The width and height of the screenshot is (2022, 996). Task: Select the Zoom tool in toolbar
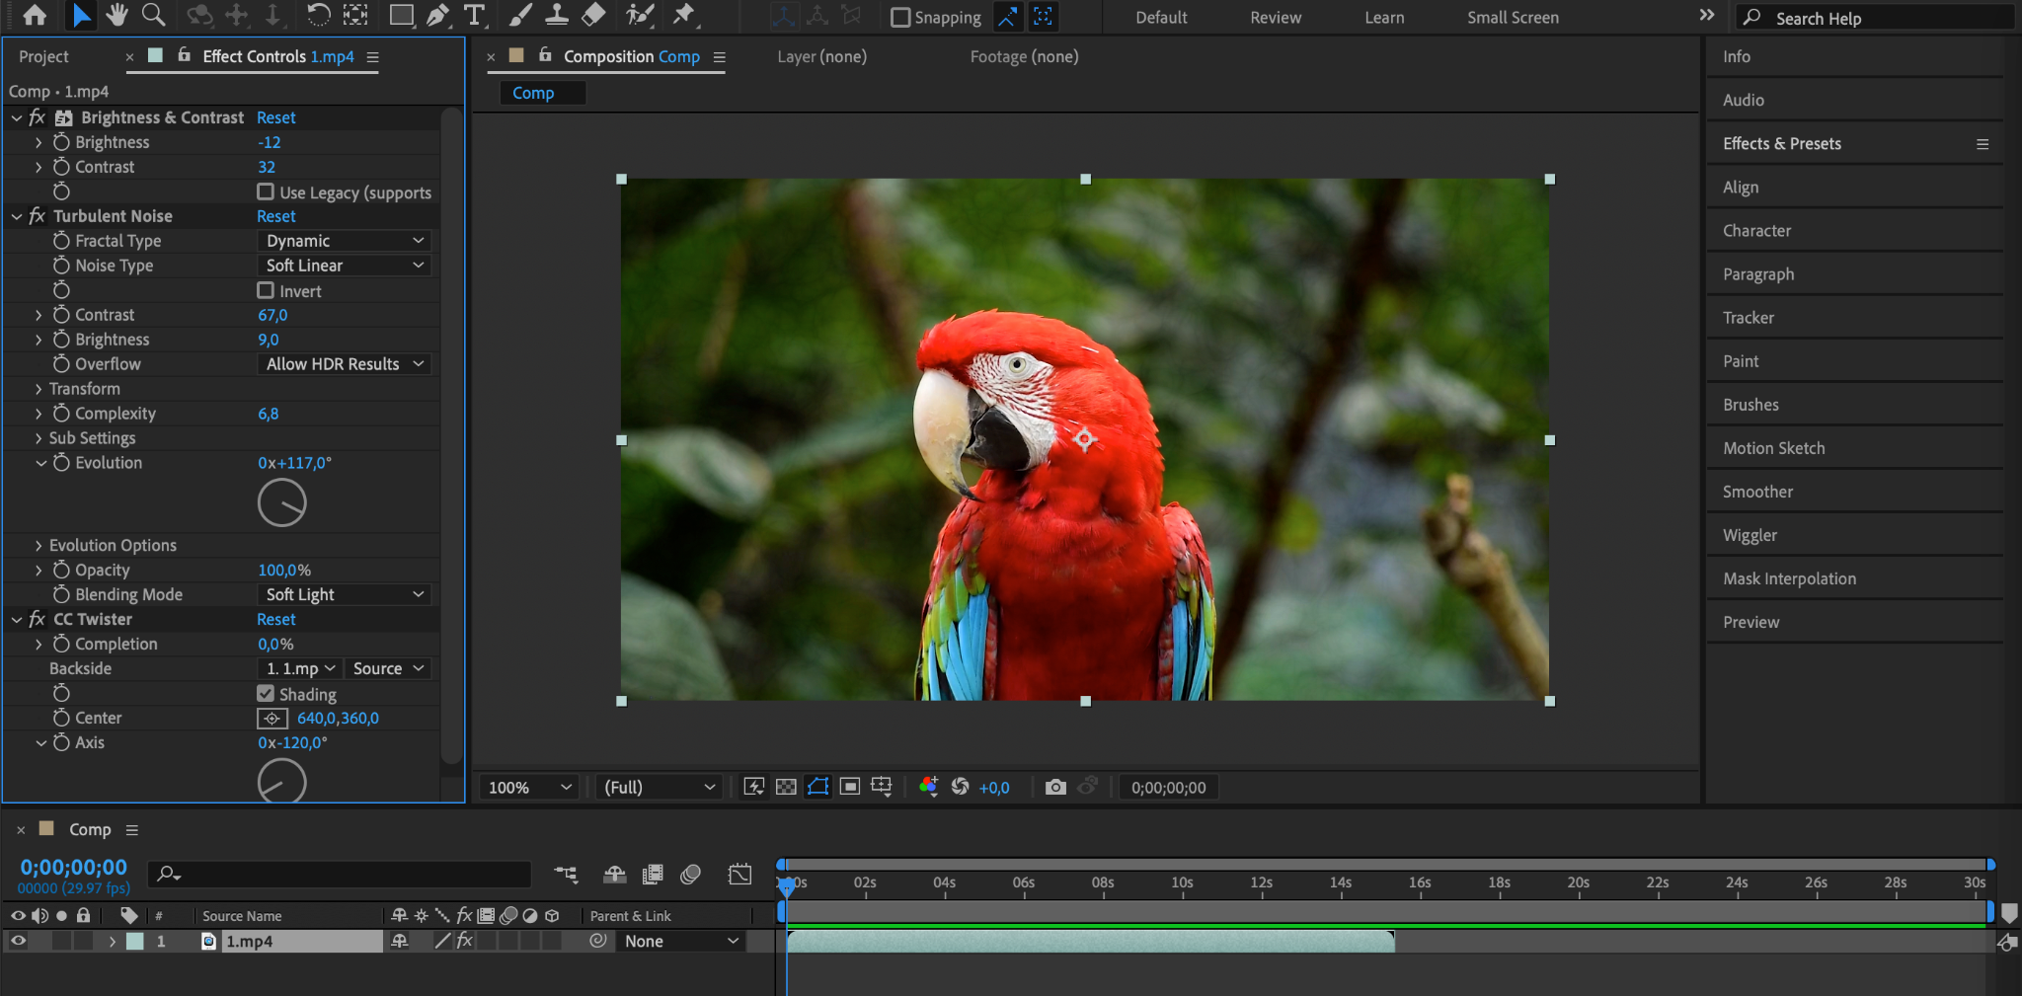pyautogui.click(x=153, y=15)
